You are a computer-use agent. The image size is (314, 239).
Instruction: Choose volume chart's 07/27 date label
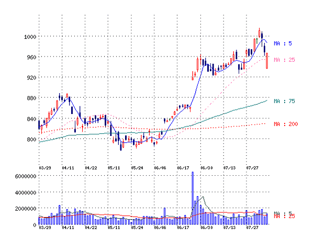252,227
